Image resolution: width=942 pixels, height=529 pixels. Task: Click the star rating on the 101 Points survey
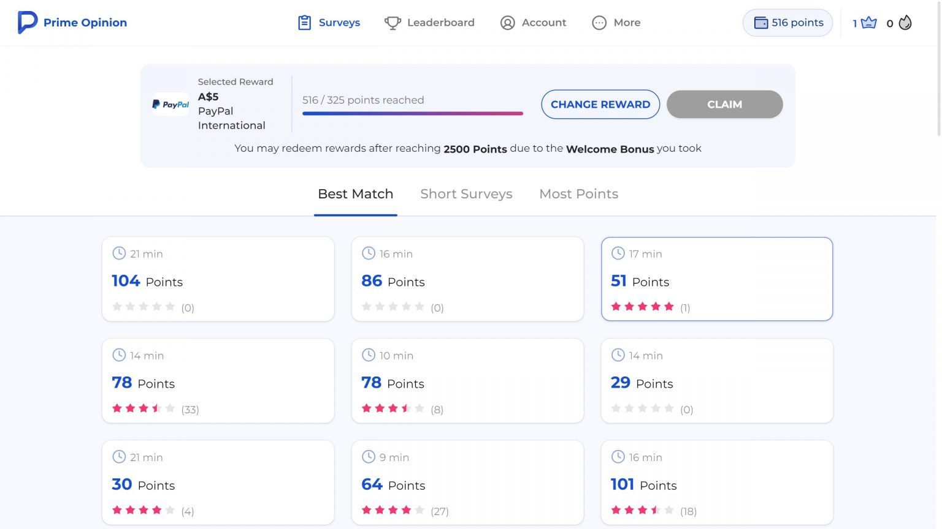pyautogui.click(x=643, y=509)
